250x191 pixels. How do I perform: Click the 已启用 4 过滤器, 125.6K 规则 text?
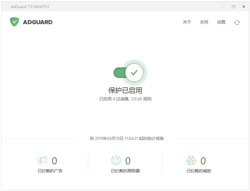click(125, 99)
